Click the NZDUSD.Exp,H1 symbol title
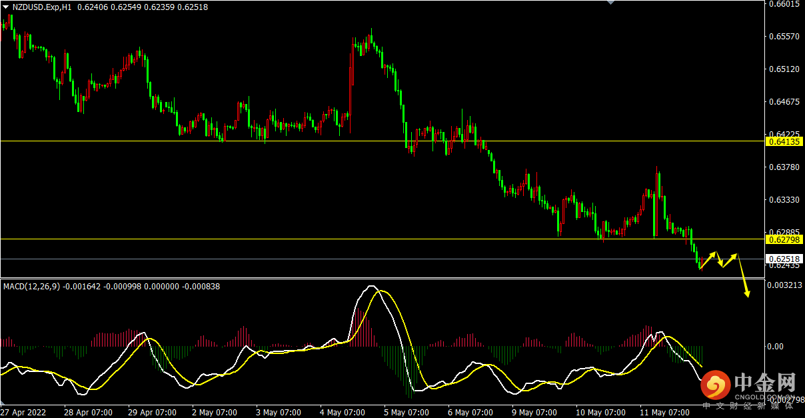This screenshot has height=418, width=805. 43,7
